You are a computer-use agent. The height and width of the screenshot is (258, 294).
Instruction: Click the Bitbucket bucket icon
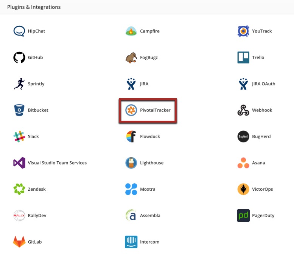tap(19, 110)
